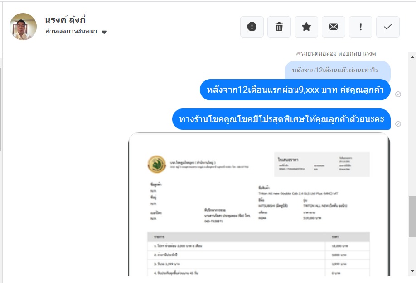Click the scrollbar up arrow
Image resolution: width=416 pixels, height=283 pixels.
(x=412, y=57)
